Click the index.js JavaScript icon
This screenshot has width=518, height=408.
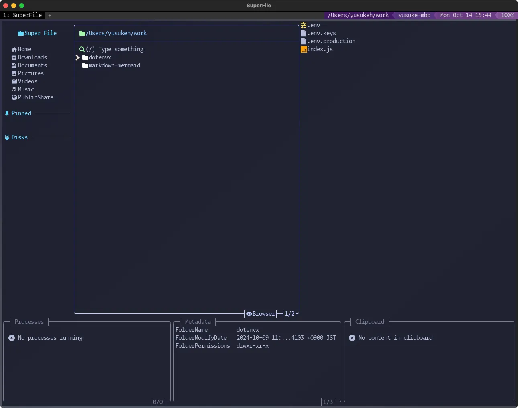pyautogui.click(x=304, y=49)
